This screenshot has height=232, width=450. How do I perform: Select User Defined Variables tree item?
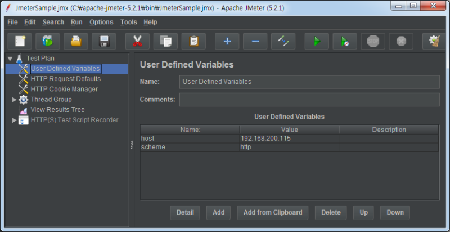pos(66,69)
